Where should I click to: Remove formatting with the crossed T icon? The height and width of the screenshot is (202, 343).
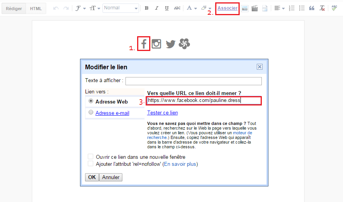[x=322, y=8]
